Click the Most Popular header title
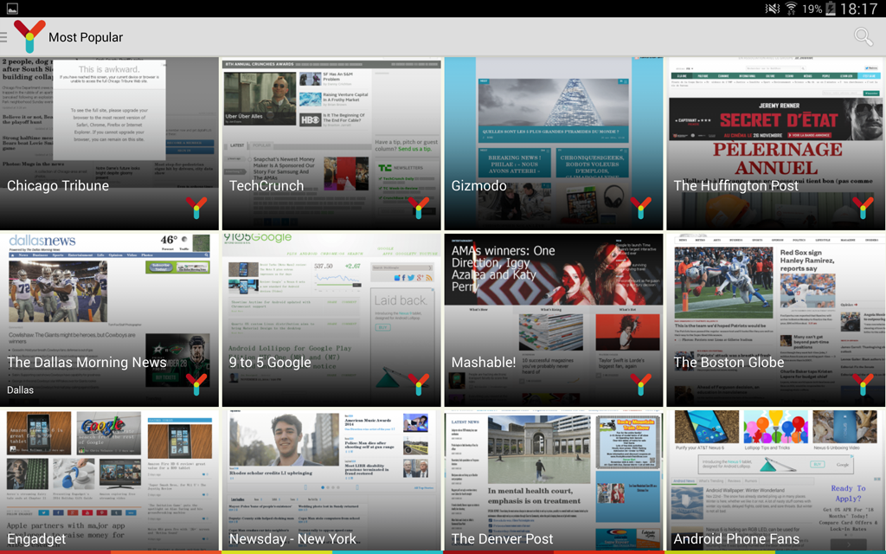The image size is (886, 554). 86,37
